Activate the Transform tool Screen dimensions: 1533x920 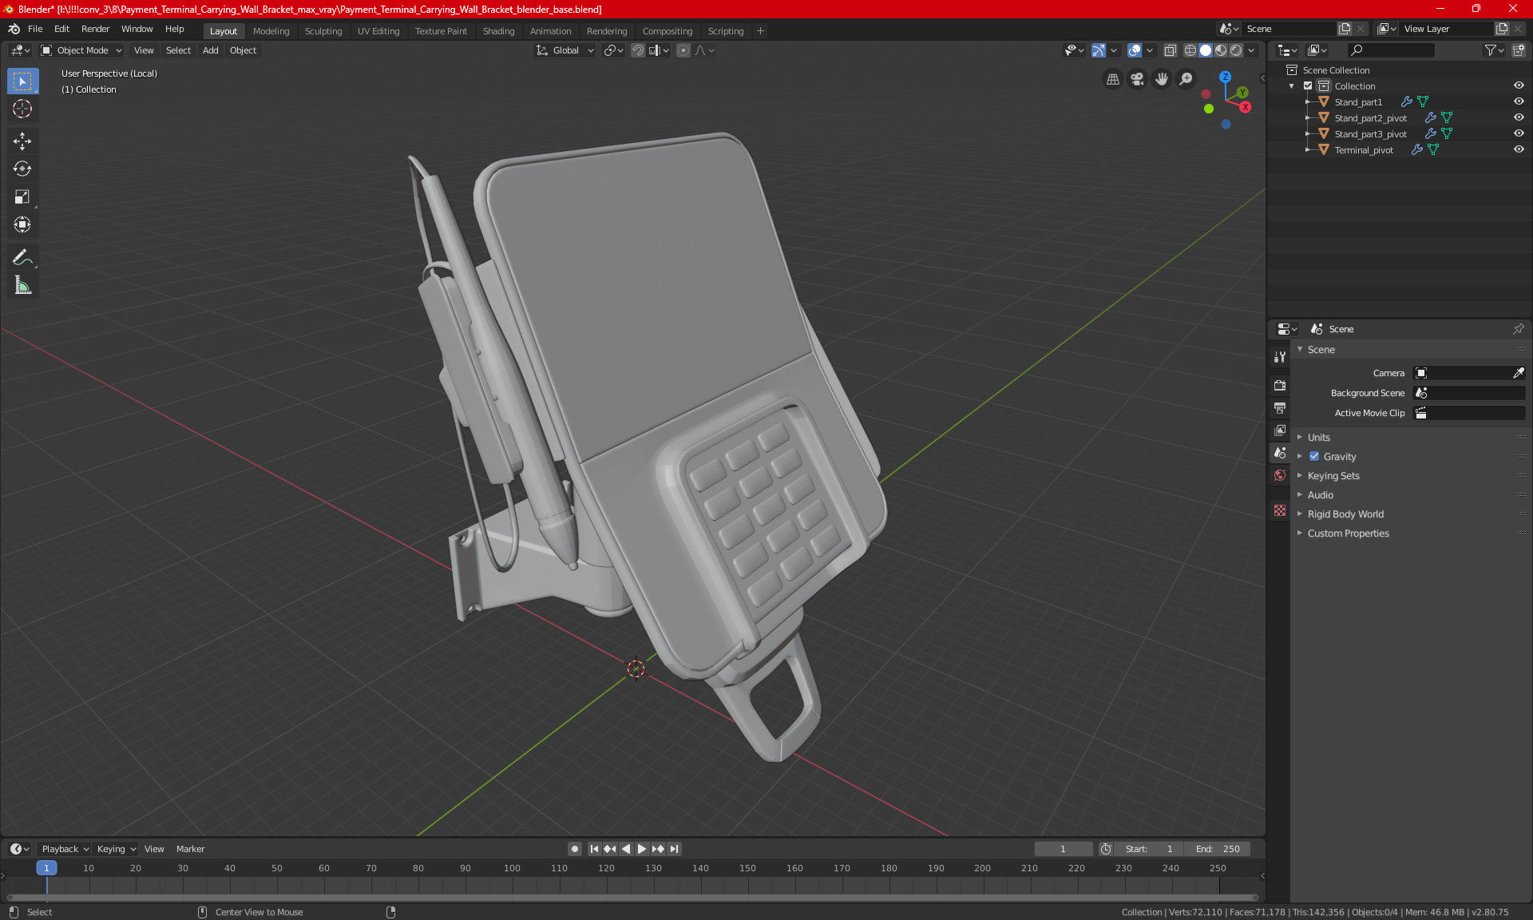pos(22,224)
